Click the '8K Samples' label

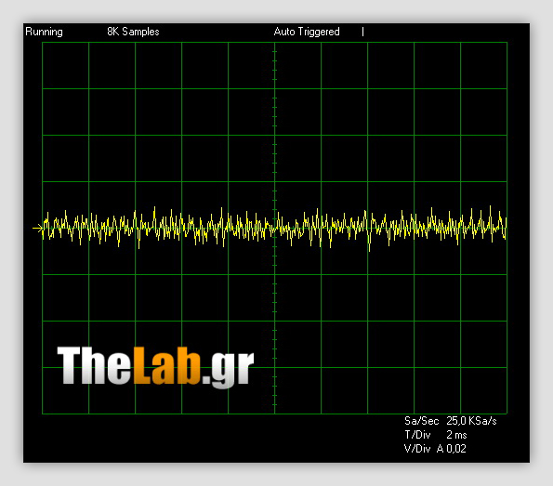(133, 32)
